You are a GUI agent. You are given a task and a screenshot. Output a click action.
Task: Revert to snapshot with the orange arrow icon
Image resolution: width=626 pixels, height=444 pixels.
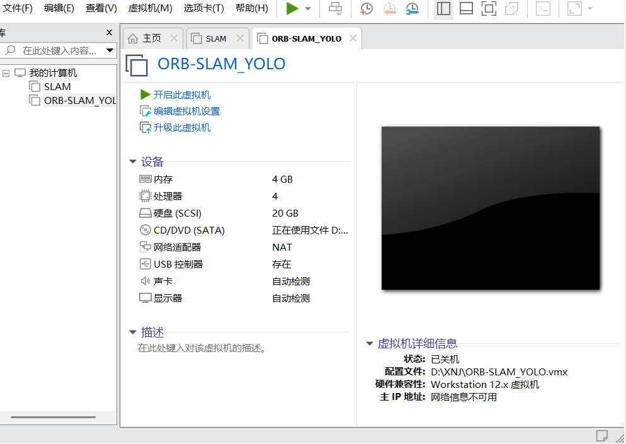(389, 9)
